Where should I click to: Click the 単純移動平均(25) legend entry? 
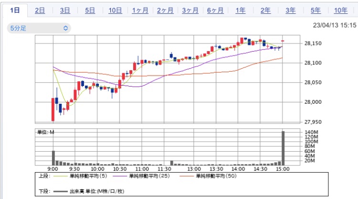149,176
